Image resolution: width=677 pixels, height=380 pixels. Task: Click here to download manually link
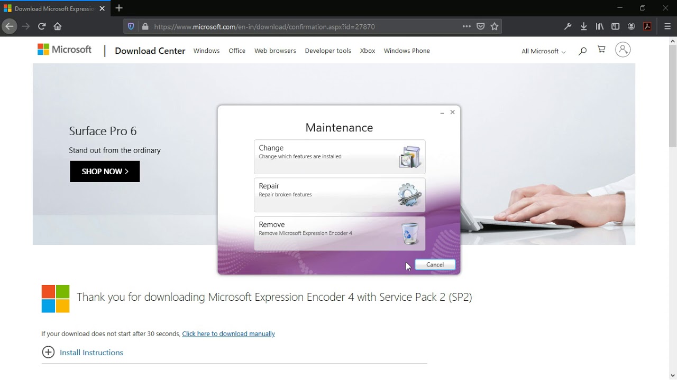pyautogui.click(x=228, y=334)
